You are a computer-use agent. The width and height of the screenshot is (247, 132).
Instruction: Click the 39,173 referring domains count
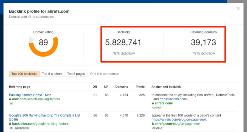click(x=203, y=43)
